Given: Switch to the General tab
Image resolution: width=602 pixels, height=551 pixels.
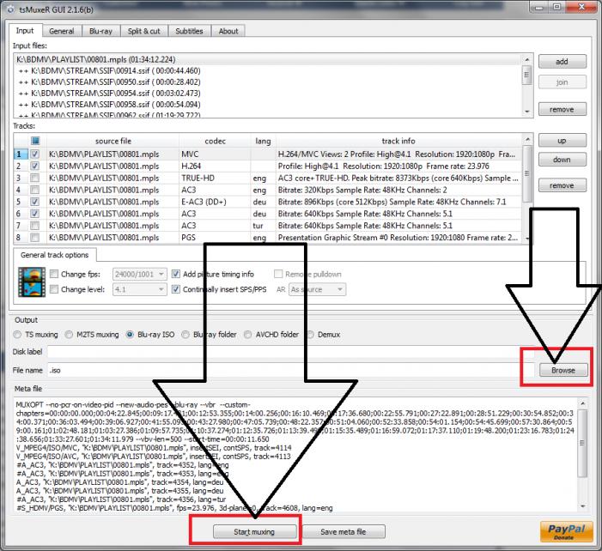Looking at the screenshot, I should (x=62, y=31).
